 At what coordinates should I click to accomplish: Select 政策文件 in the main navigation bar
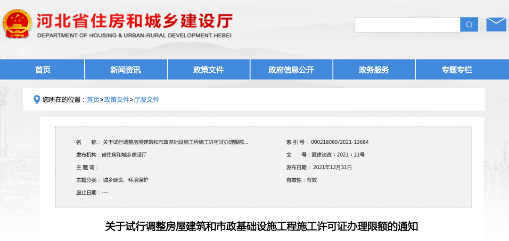(x=208, y=70)
